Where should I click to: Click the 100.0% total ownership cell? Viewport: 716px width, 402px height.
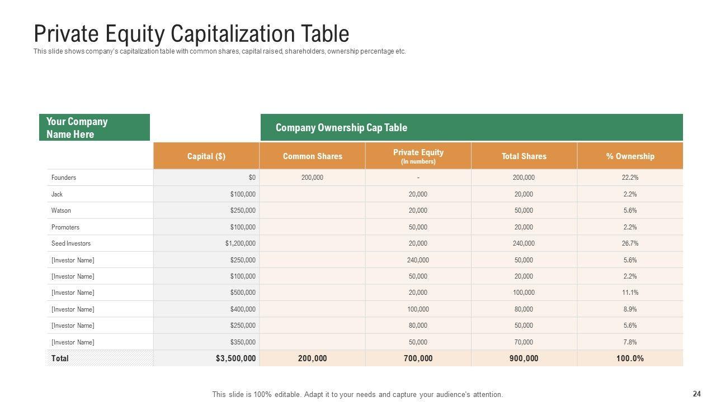coord(630,358)
